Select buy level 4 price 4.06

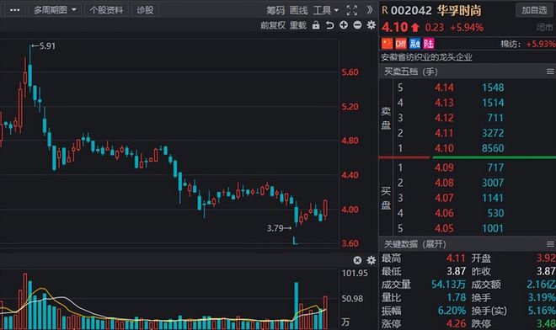(444, 213)
